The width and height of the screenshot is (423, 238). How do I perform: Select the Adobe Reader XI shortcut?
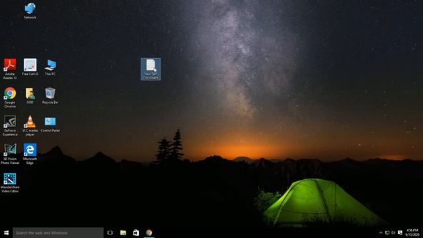click(10, 69)
